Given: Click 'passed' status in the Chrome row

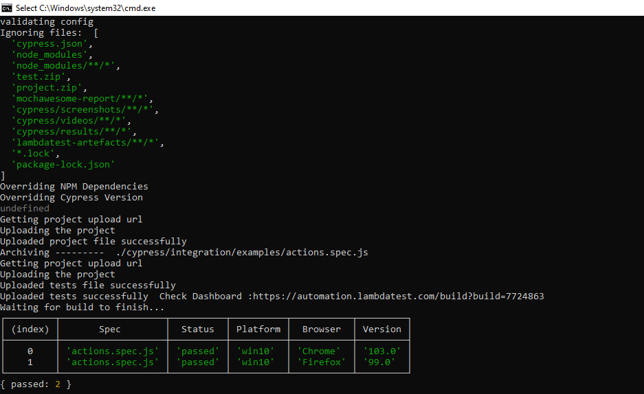Looking at the screenshot, I should click(x=198, y=351).
